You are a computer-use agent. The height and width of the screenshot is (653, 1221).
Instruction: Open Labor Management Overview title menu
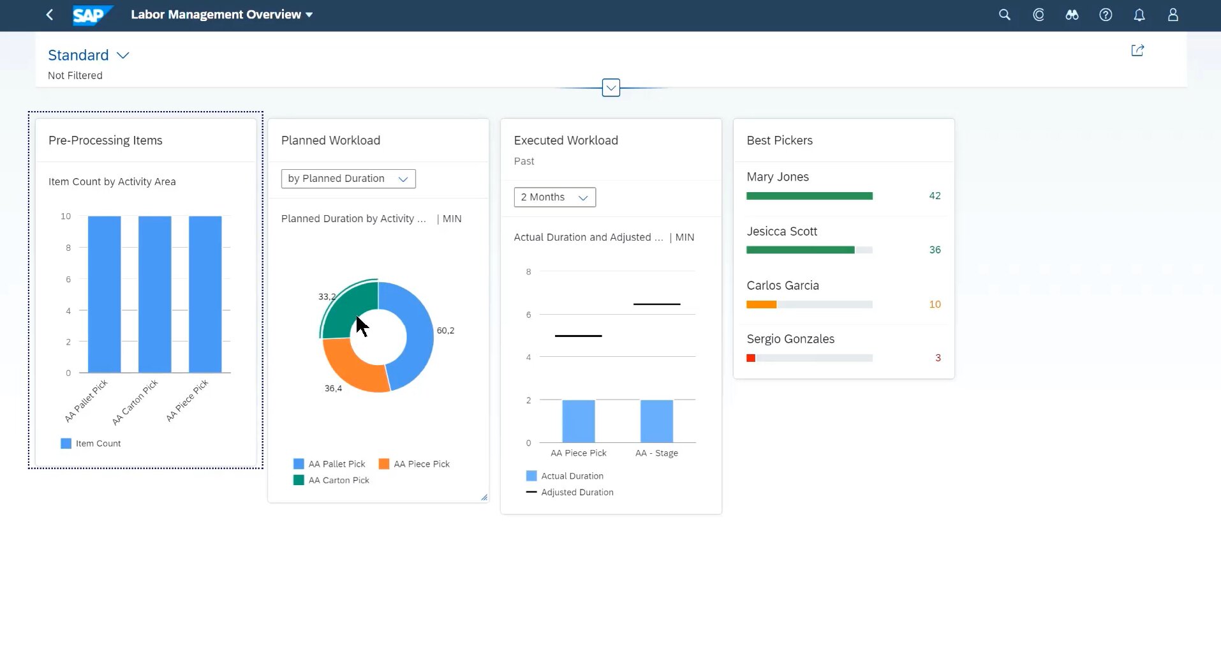(221, 15)
